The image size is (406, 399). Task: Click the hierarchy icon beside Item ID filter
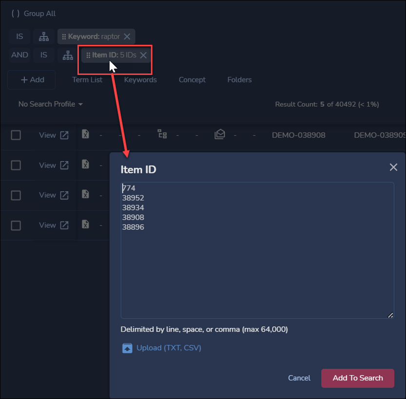pos(68,55)
